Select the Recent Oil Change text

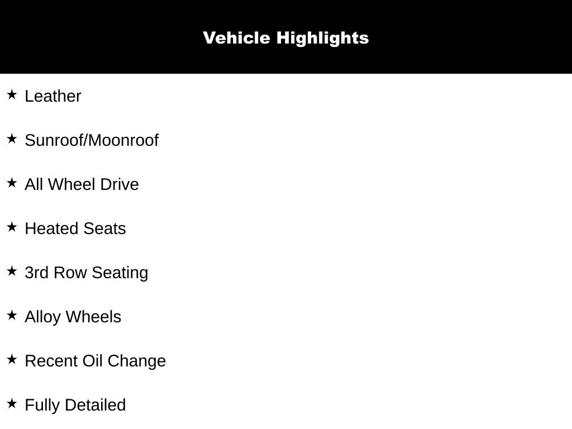click(96, 361)
